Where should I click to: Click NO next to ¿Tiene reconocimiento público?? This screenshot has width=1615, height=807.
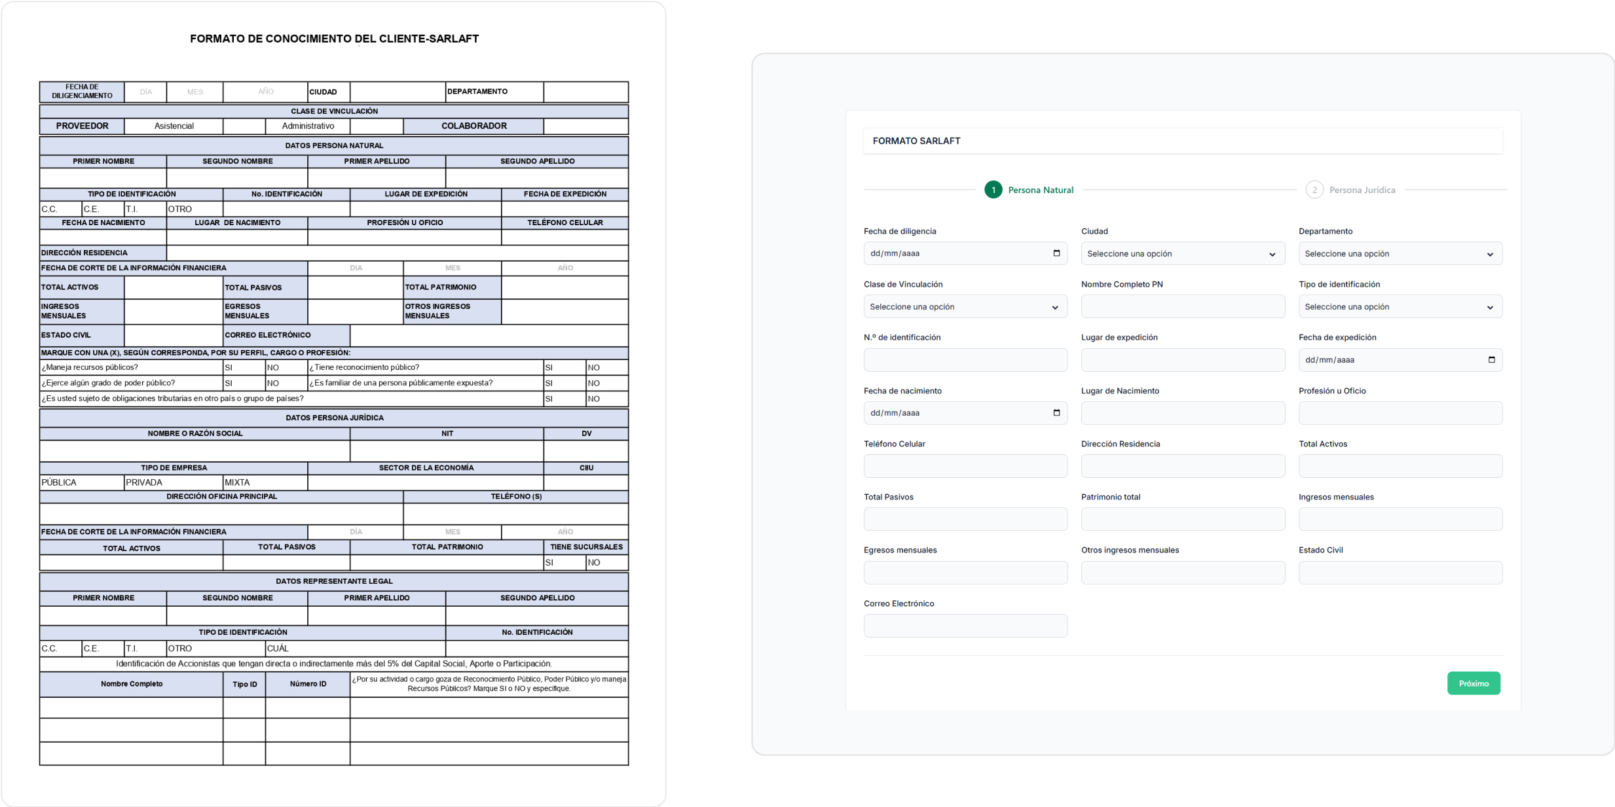pos(607,367)
